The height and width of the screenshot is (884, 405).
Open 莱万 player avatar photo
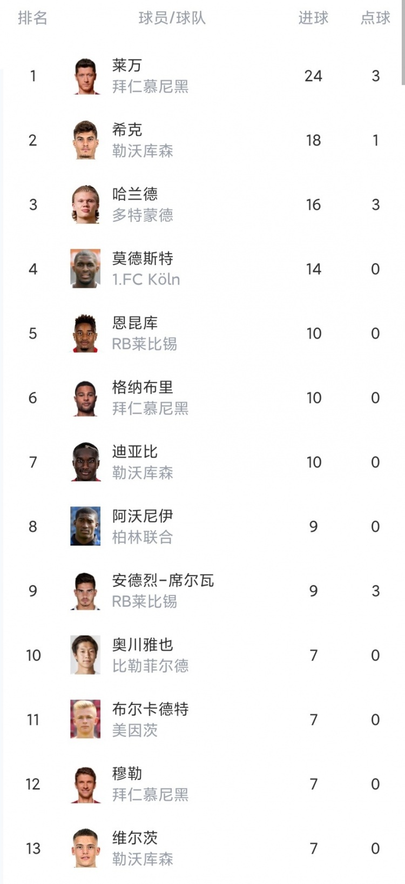click(85, 76)
